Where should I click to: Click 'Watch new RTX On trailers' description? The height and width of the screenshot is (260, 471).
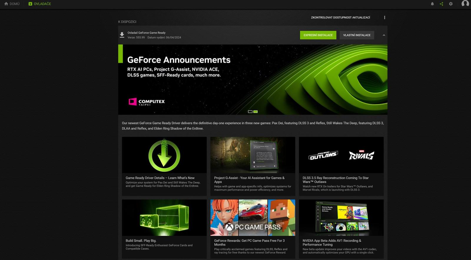(338, 188)
